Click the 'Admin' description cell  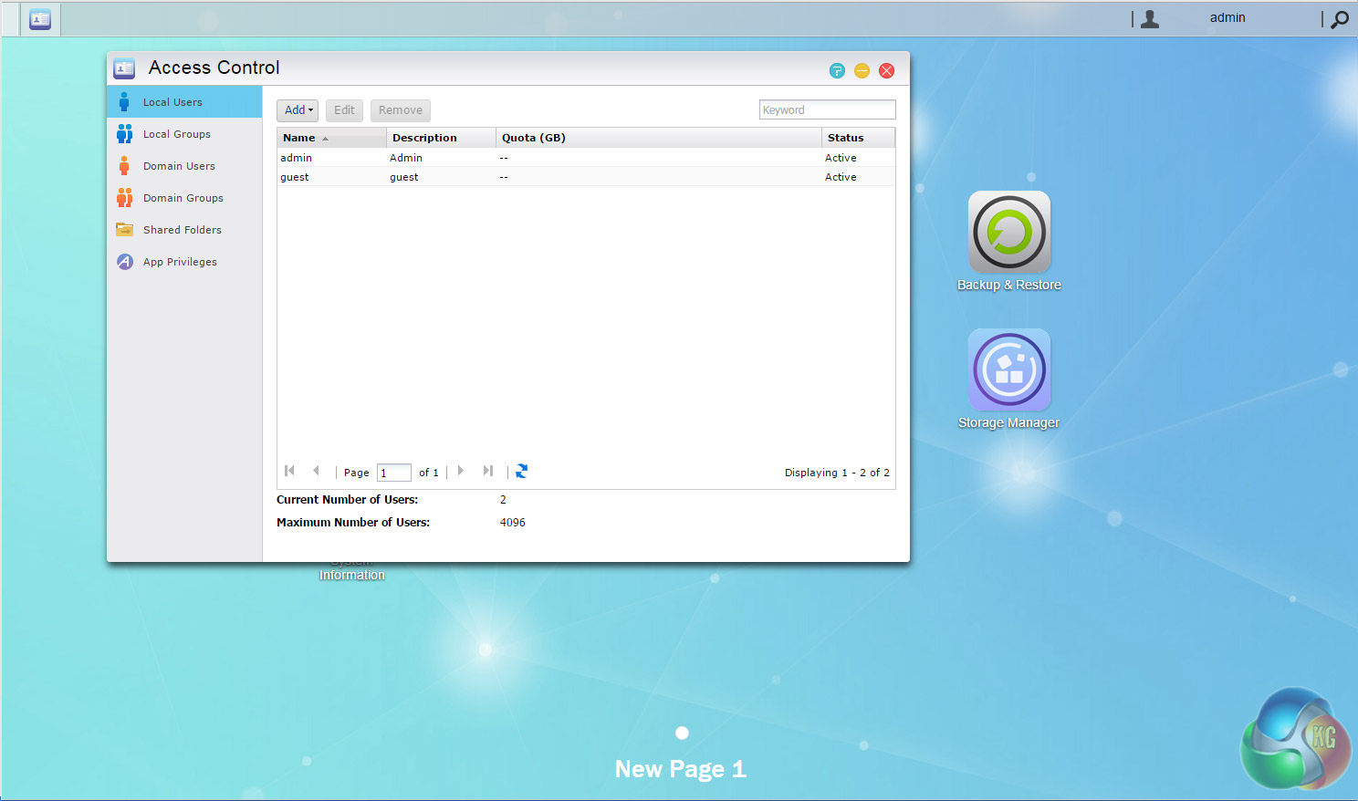pyautogui.click(x=406, y=158)
